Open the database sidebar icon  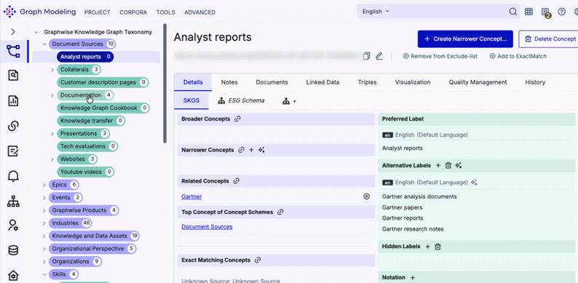[x=13, y=250]
